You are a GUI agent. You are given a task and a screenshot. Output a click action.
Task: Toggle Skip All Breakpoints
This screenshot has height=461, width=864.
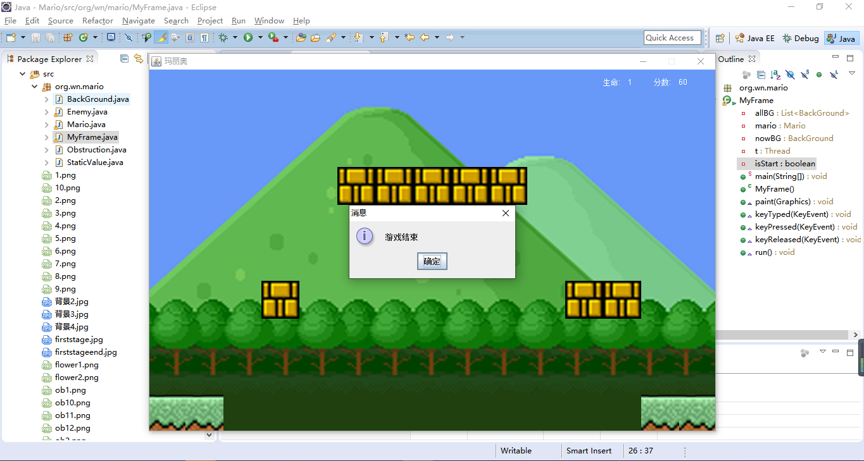pos(128,37)
